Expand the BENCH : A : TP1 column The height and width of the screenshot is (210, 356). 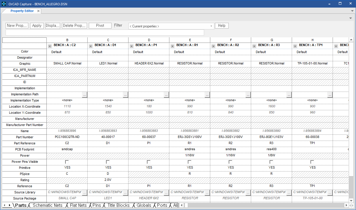295,46
